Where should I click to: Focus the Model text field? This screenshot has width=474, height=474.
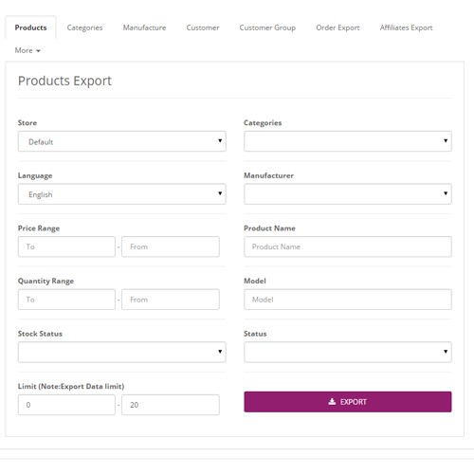pyautogui.click(x=348, y=300)
